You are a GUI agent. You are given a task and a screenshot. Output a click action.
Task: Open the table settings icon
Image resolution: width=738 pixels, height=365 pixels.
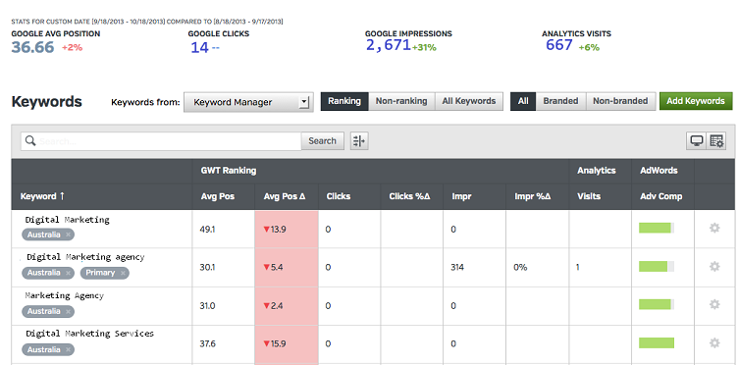(716, 140)
